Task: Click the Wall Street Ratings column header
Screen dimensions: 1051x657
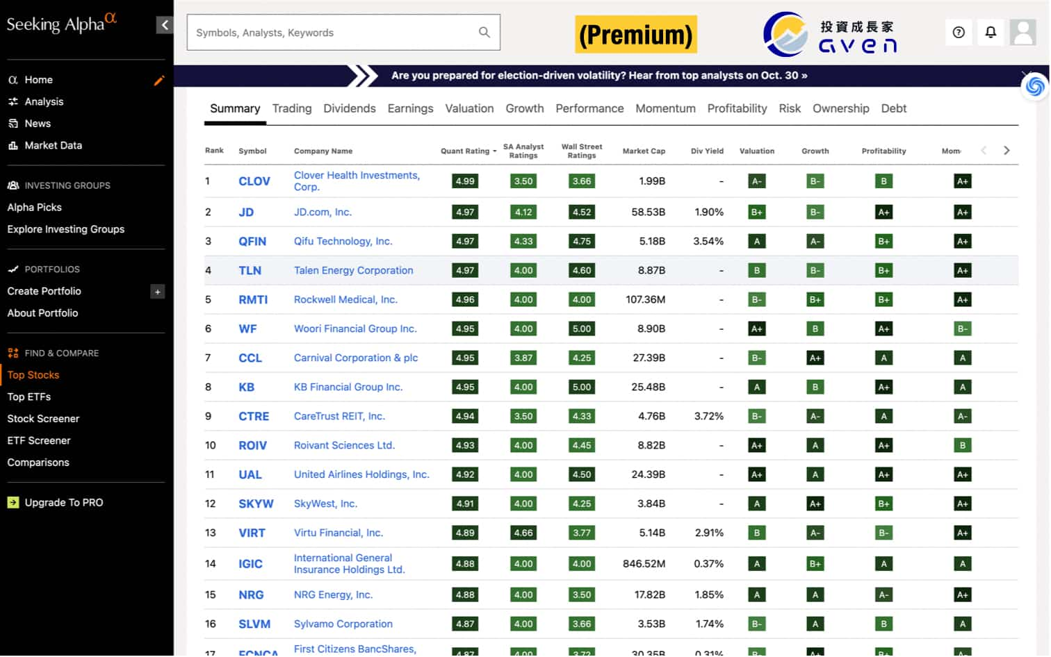Action: click(582, 151)
